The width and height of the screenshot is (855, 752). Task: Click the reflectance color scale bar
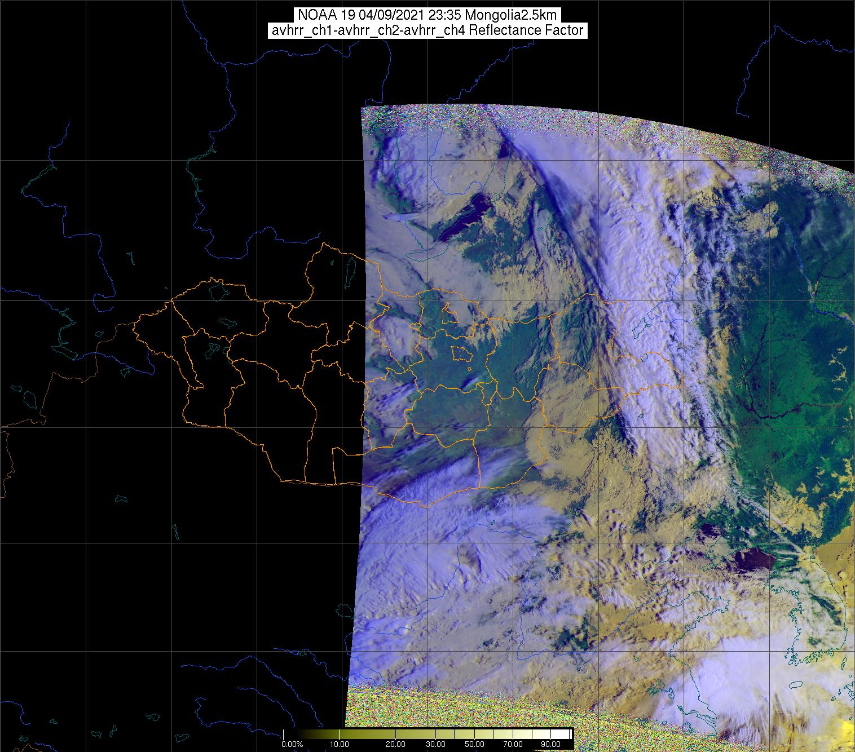427,735
